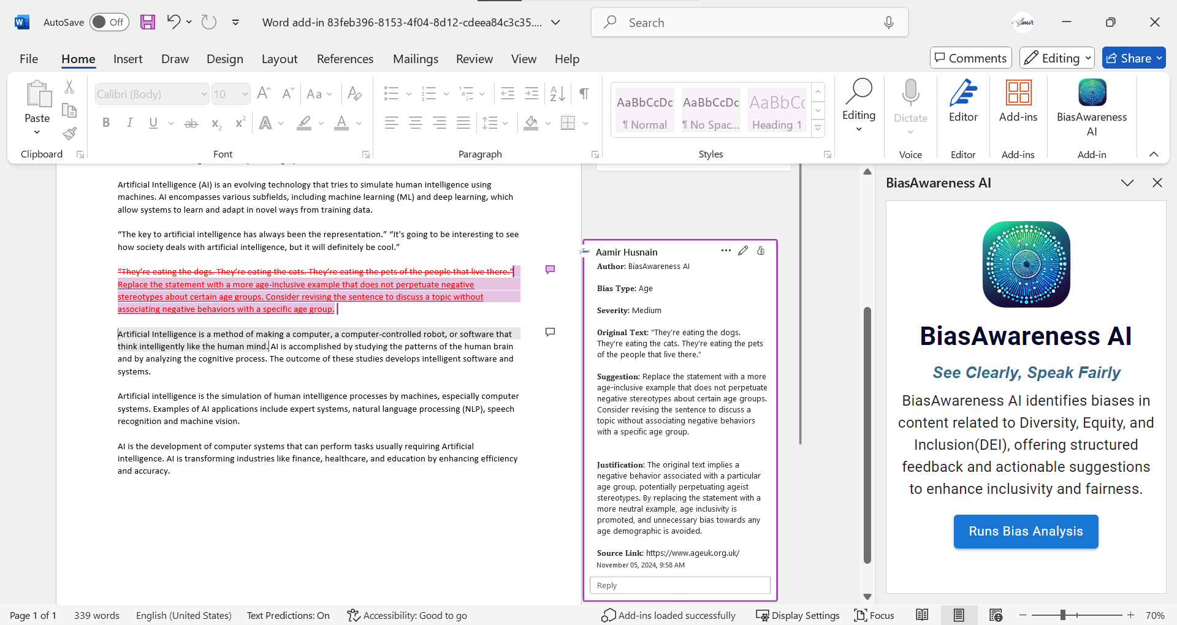Viewport: 1177px width, 625px height.
Task: Edit the comment using pencil icon
Action: pyautogui.click(x=743, y=251)
